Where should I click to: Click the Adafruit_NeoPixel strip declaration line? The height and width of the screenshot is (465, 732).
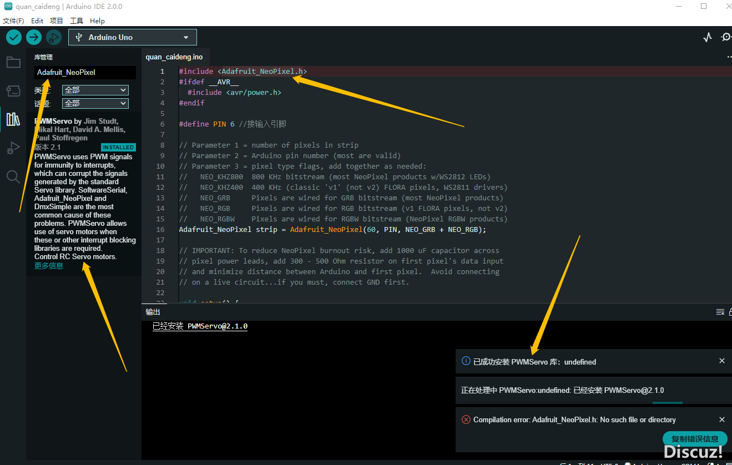[332, 230]
